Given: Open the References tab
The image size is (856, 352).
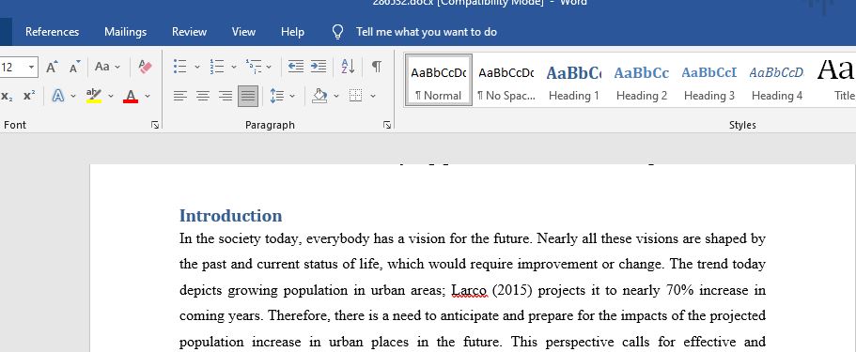Looking at the screenshot, I should (52, 32).
